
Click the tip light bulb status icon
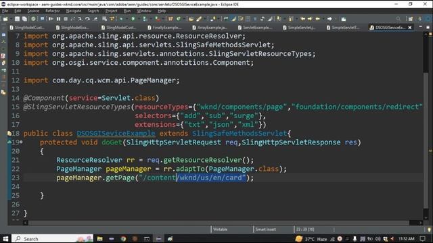click(x=429, y=230)
